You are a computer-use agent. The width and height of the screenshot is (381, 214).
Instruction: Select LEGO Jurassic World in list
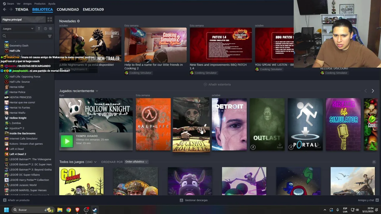click(x=23, y=185)
